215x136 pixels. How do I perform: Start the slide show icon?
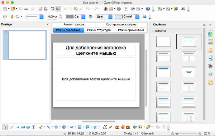pyautogui.click(x=183, y=9)
